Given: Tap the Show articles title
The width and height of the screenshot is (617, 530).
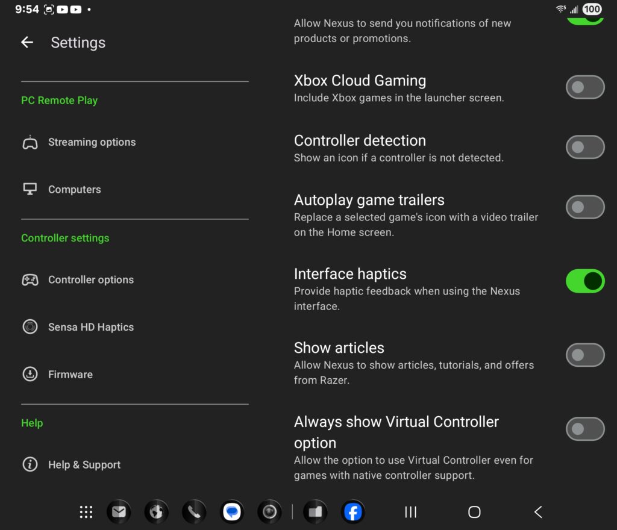Looking at the screenshot, I should [x=339, y=348].
